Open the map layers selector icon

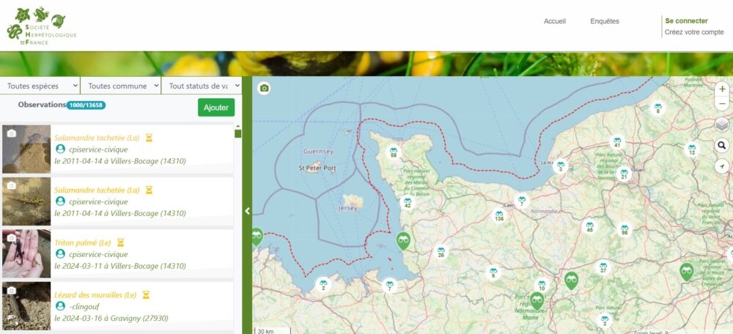pos(722,125)
